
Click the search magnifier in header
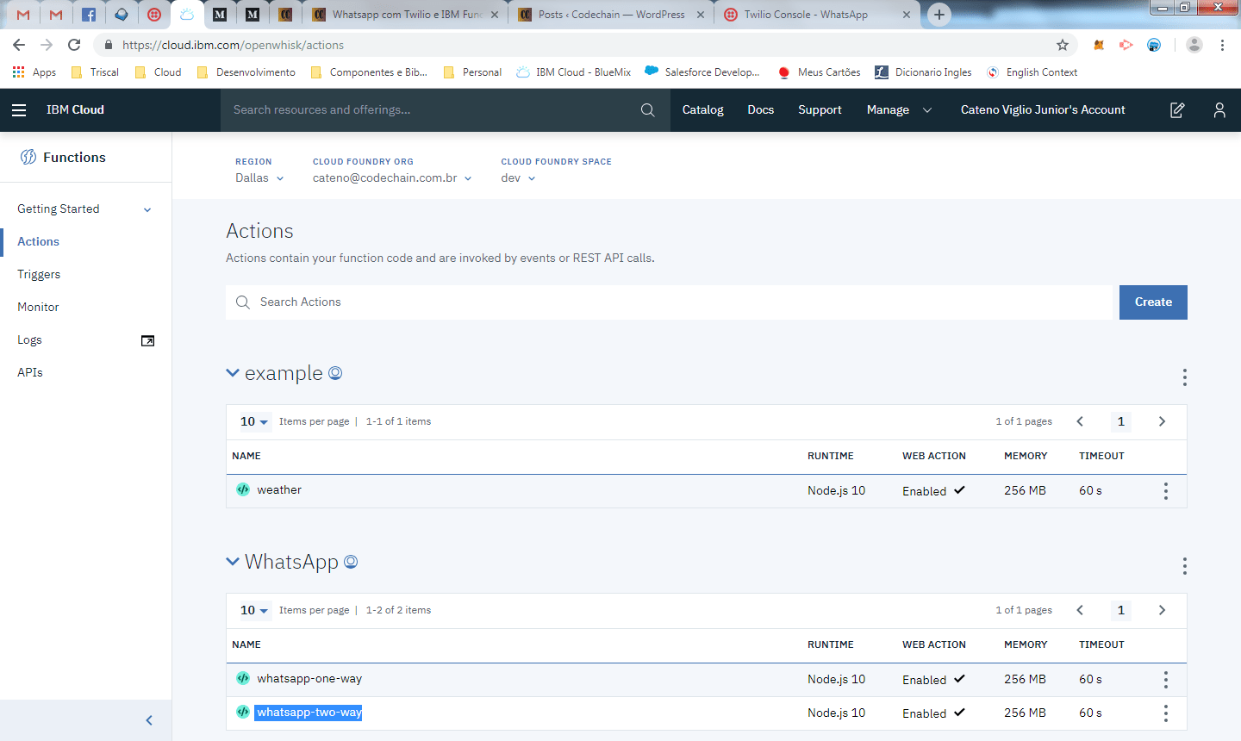pos(648,110)
